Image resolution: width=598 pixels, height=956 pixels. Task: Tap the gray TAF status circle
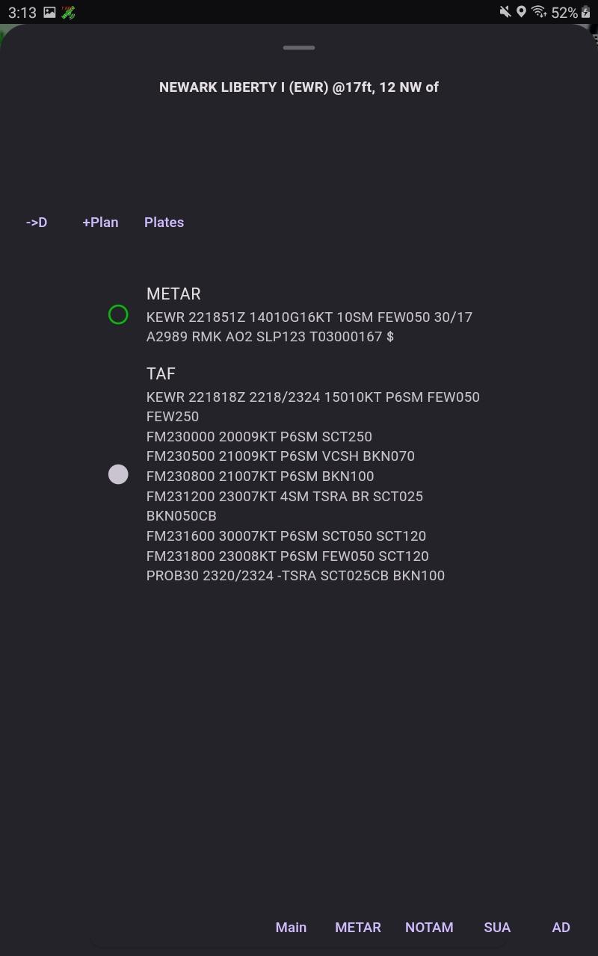pos(118,474)
